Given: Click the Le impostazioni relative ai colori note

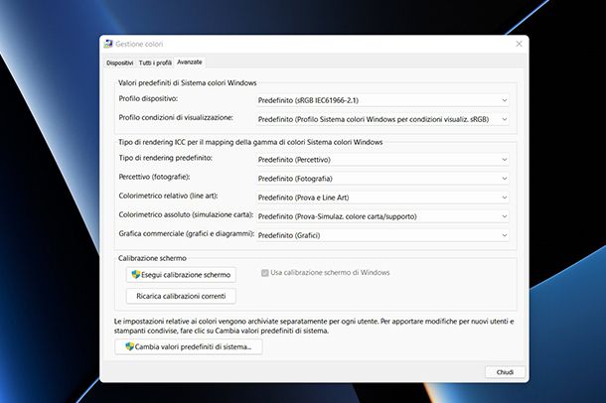Looking at the screenshot, I should (314, 327).
